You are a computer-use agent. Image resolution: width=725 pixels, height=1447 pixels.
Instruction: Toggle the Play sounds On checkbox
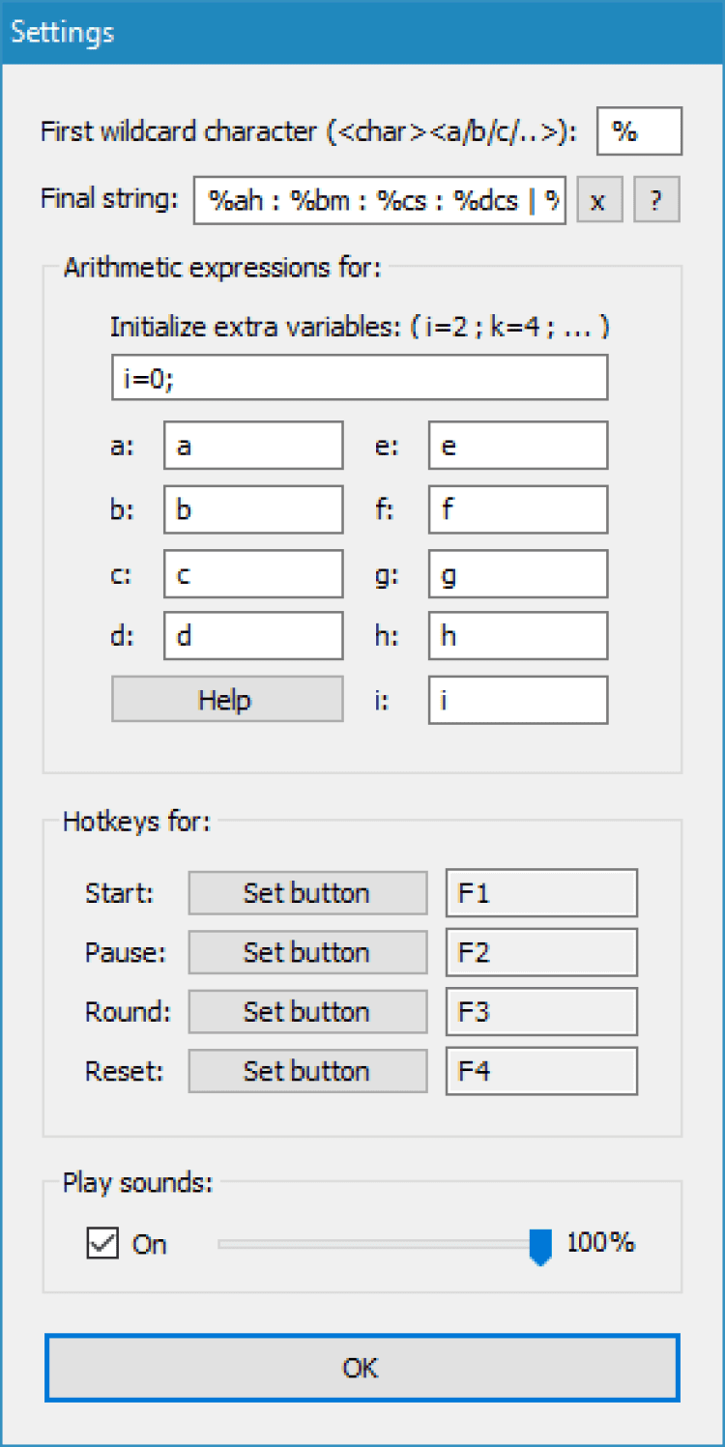tap(101, 1244)
